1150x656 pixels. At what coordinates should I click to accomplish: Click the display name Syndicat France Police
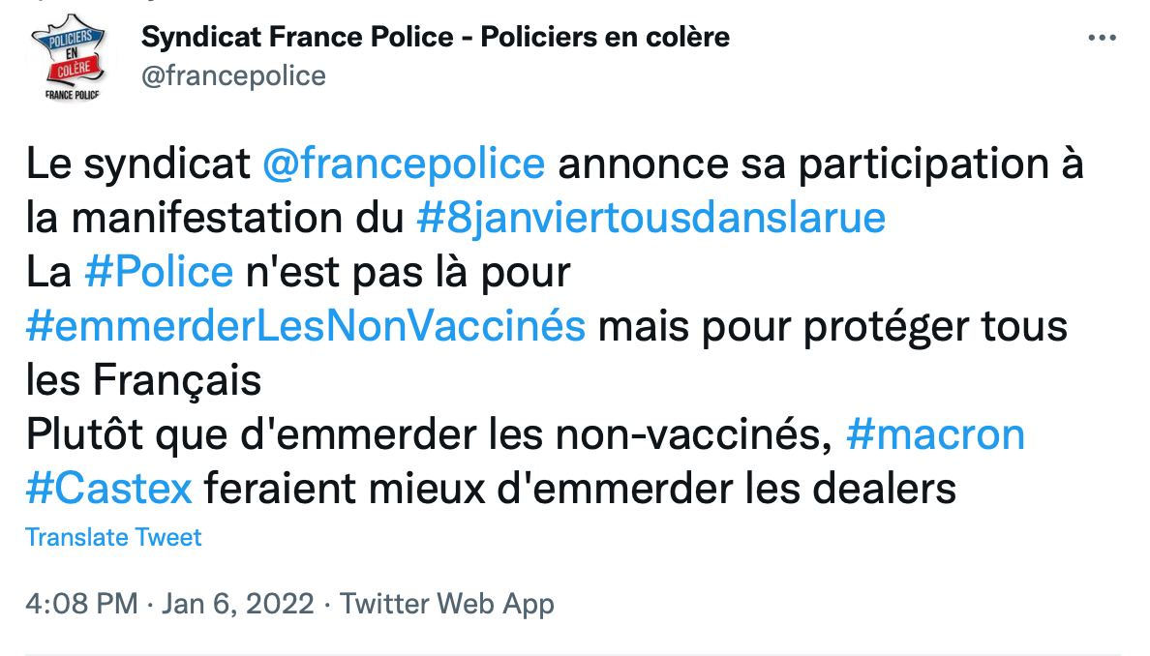[x=436, y=38]
